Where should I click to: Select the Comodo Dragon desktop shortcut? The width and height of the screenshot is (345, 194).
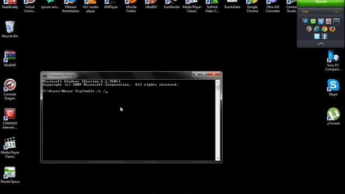coord(10,89)
